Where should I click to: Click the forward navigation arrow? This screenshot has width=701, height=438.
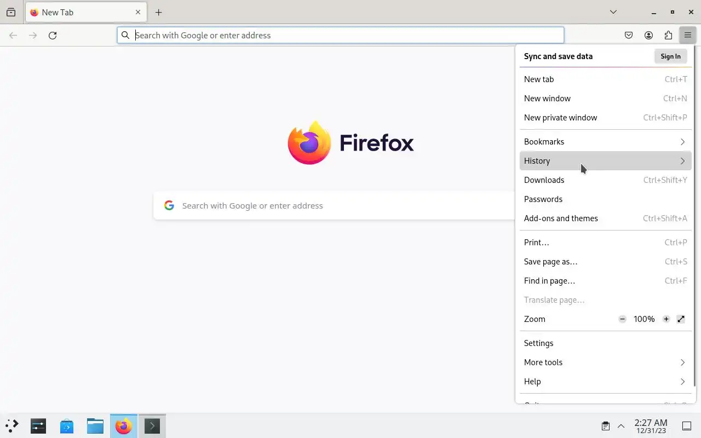[33, 35]
